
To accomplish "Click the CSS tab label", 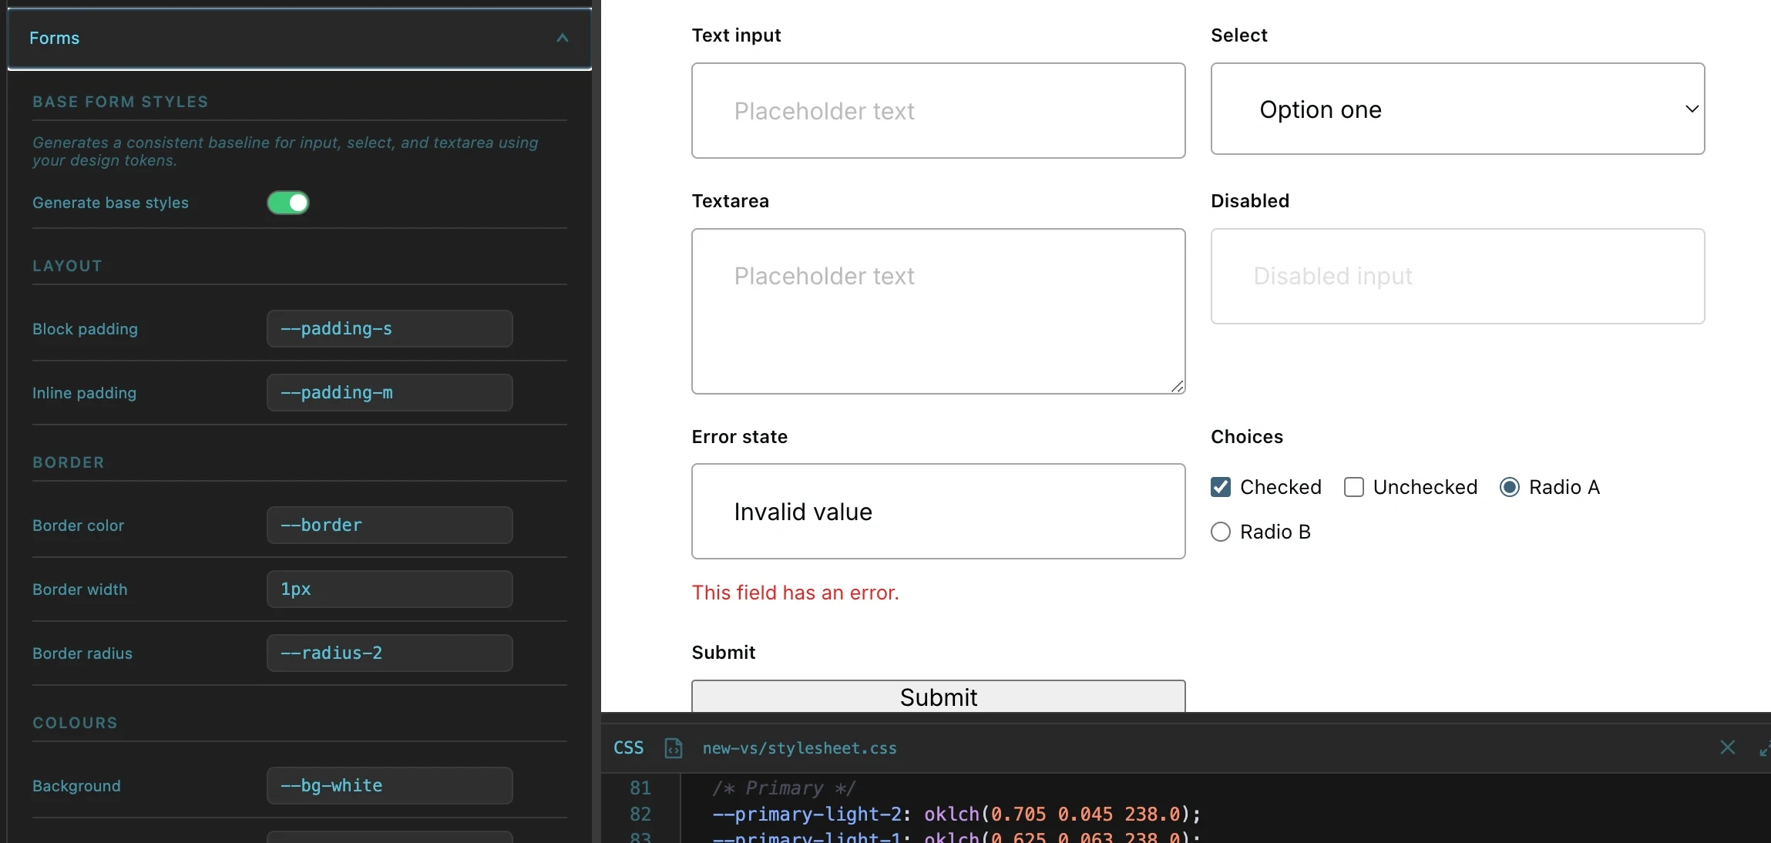I will [629, 748].
